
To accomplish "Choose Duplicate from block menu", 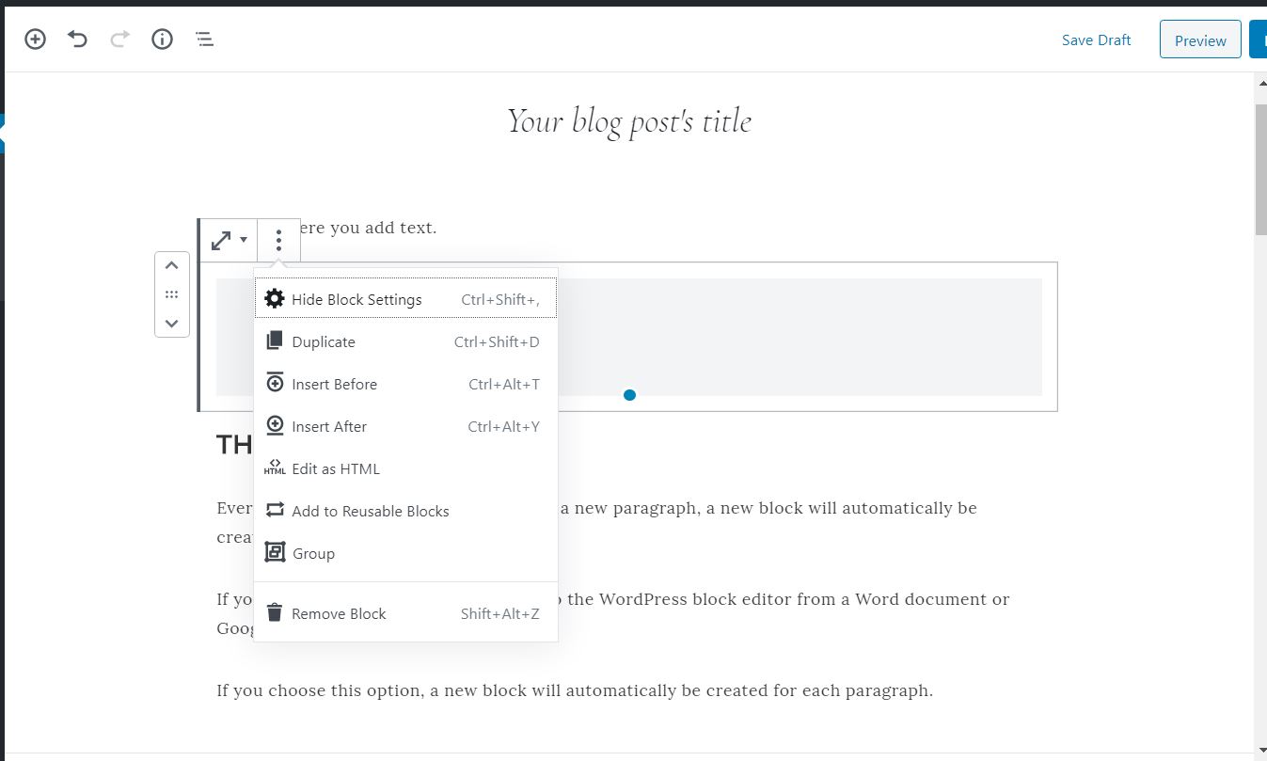I will 405,341.
